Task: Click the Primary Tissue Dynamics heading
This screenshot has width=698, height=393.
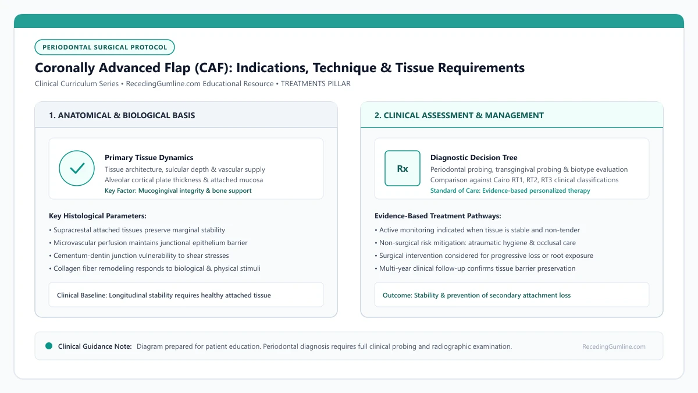Action: [149, 158]
